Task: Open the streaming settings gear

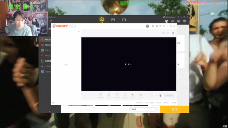Action: pos(160,96)
